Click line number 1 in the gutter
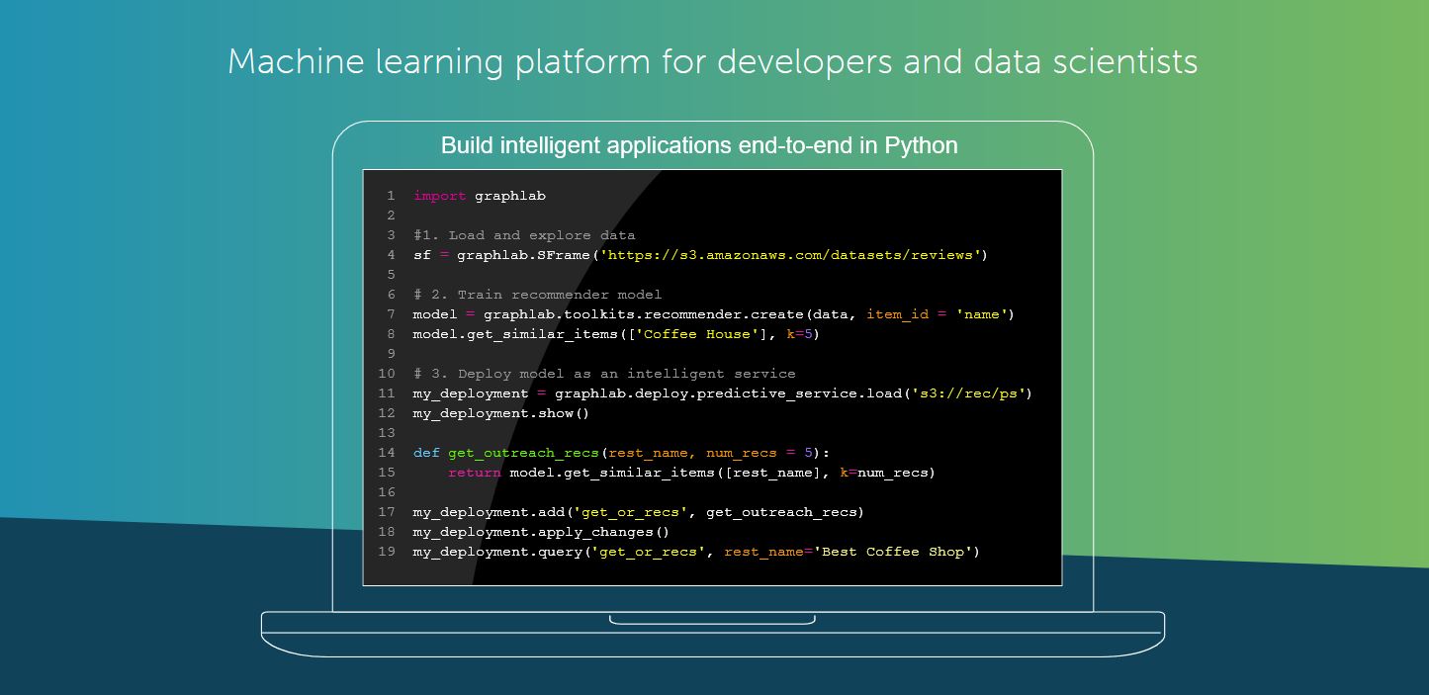The width and height of the screenshot is (1429, 695). click(391, 196)
